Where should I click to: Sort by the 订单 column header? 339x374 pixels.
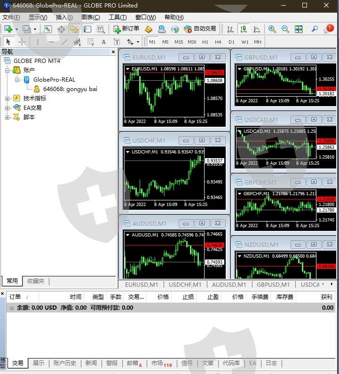click(x=15, y=297)
